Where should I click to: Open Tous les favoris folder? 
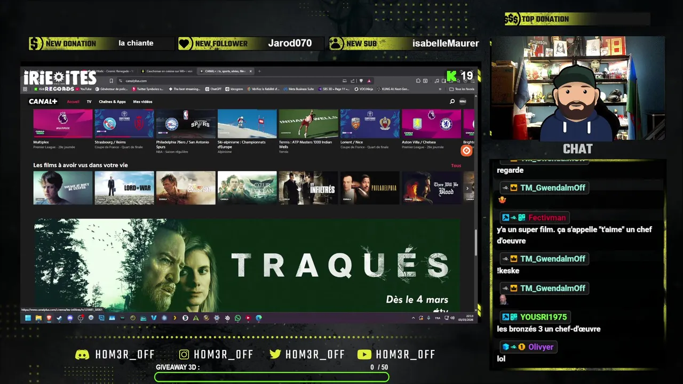pyautogui.click(x=462, y=89)
